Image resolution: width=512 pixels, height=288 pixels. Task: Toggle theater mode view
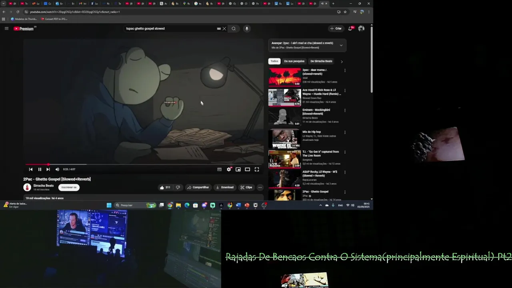(247, 169)
